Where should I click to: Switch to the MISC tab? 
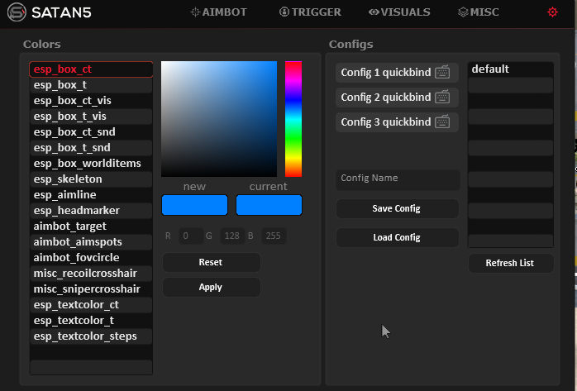(478, 12)
